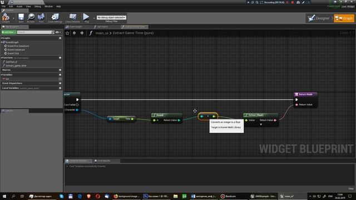356x200 pixels.
Task: Switch to the Designer mode
Action: 319,18
